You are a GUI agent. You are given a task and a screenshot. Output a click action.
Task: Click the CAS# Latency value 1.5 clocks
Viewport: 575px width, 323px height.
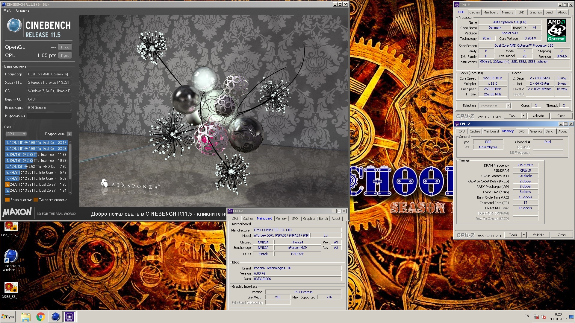525,176
